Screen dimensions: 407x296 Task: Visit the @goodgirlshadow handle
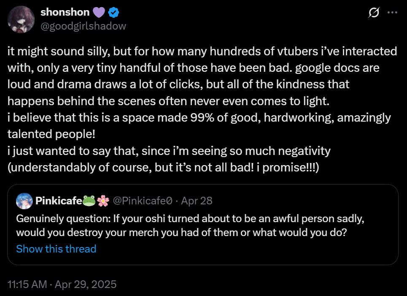[83, 26]
